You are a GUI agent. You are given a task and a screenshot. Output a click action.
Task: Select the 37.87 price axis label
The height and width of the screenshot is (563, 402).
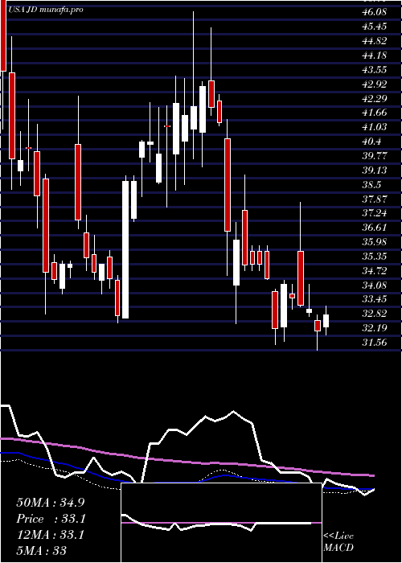(375, 199)
